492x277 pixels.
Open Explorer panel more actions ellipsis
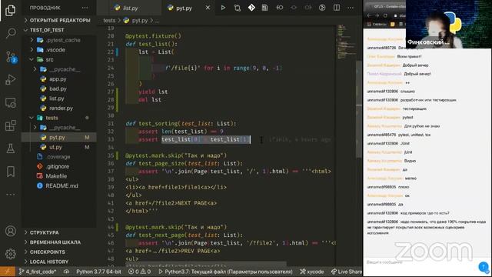coord(85,8)
